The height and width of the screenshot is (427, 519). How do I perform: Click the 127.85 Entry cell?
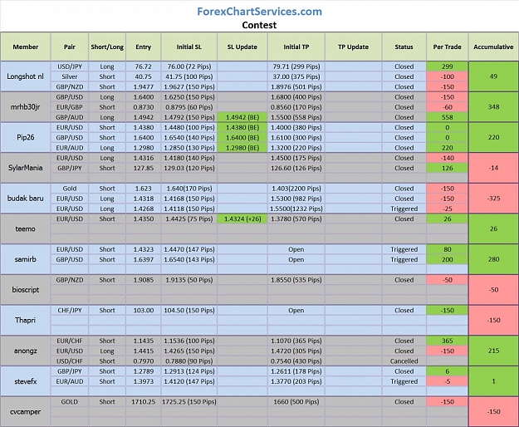coord(144,168)
